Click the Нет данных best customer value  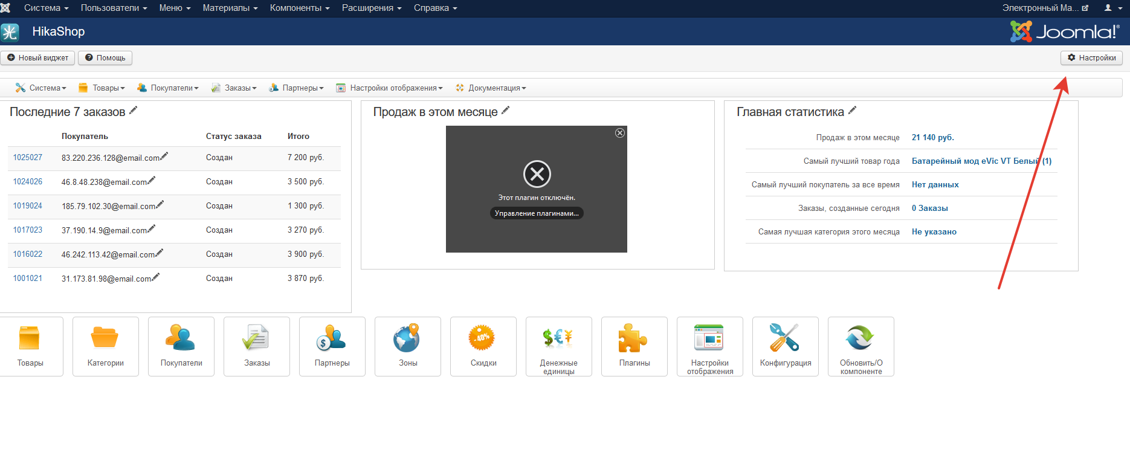[935, 184]
